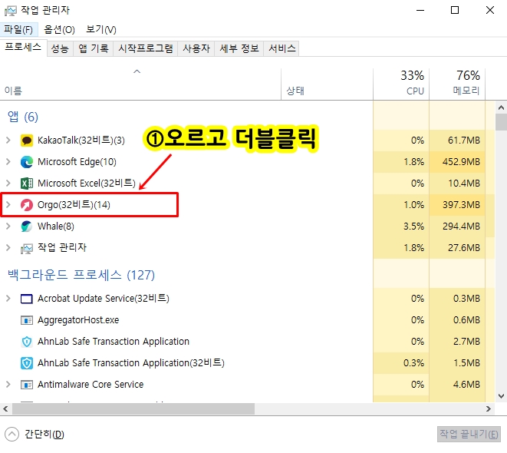The height and width of the screenshot is (453, 507).
Task: Click the 452.9MB memory value
Action: [461, 162]
